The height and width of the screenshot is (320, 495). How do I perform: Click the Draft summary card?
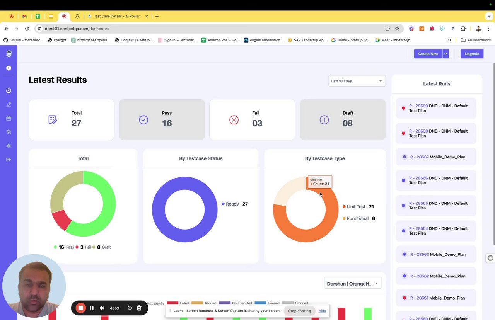point(343,119)
